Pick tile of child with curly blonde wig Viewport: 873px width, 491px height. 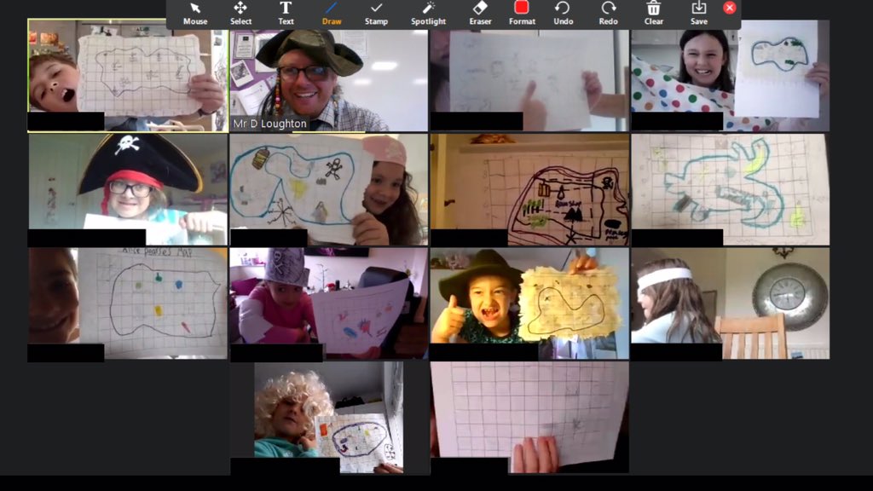click(x=329, y=418)
